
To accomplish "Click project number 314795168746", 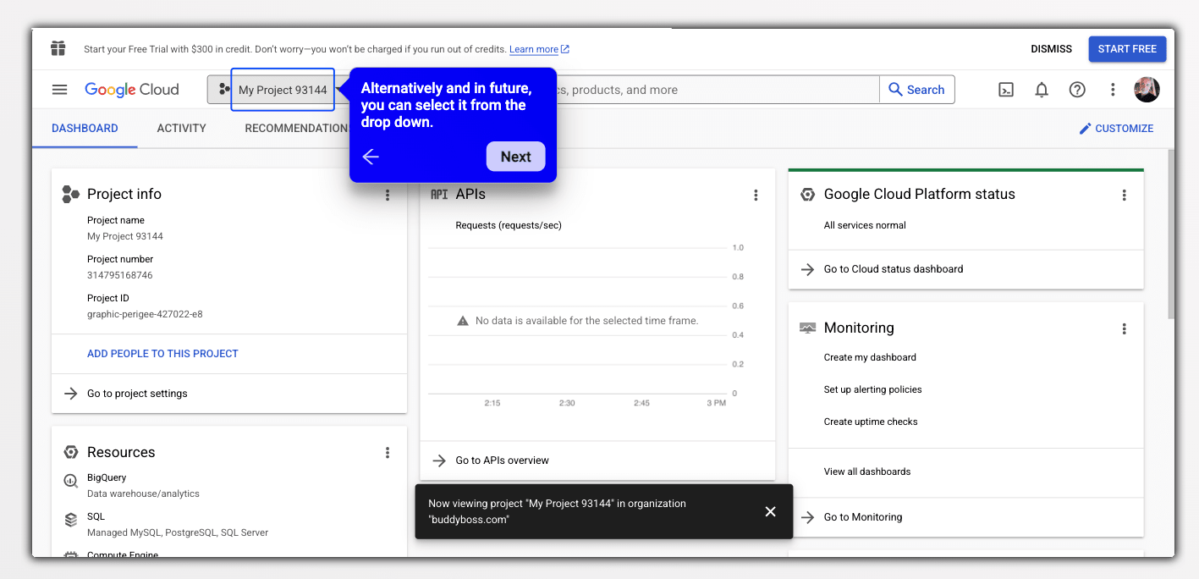I will pyautogui.click(x=120, y=275).
